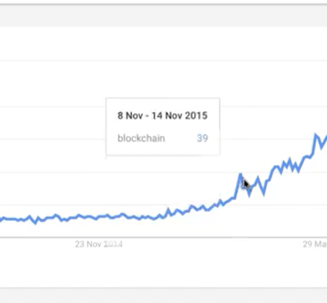Screen dimensions: 327x303
Task: Click the peak between the two dips after the cursor
Action: click(258, 178)
